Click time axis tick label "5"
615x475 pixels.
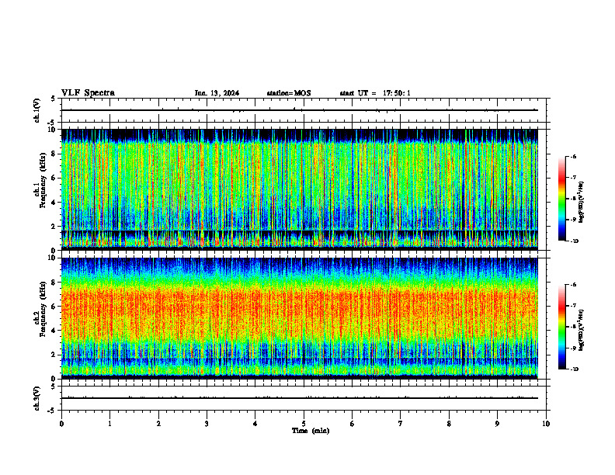(x=304, y=424)
